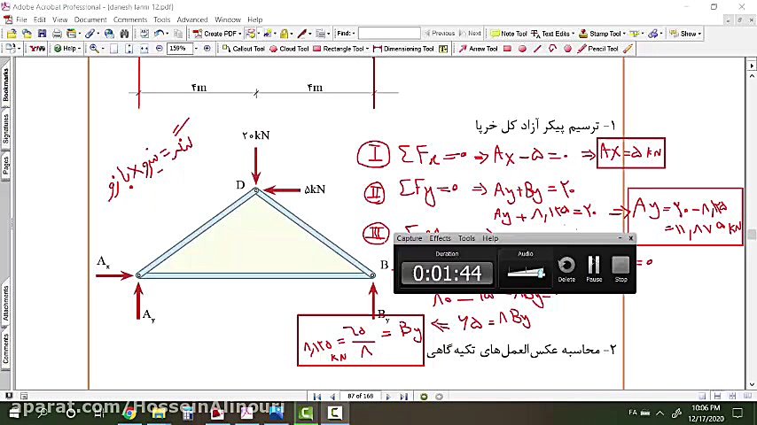Image resolution: width=757 pixels, height=425 pixels.
Task: Open the Edit menu
Action: pos(40,19)
